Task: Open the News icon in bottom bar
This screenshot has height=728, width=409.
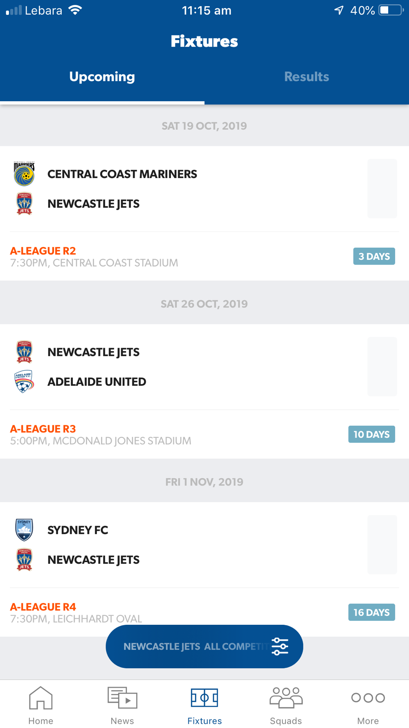Action: point(122,698)
